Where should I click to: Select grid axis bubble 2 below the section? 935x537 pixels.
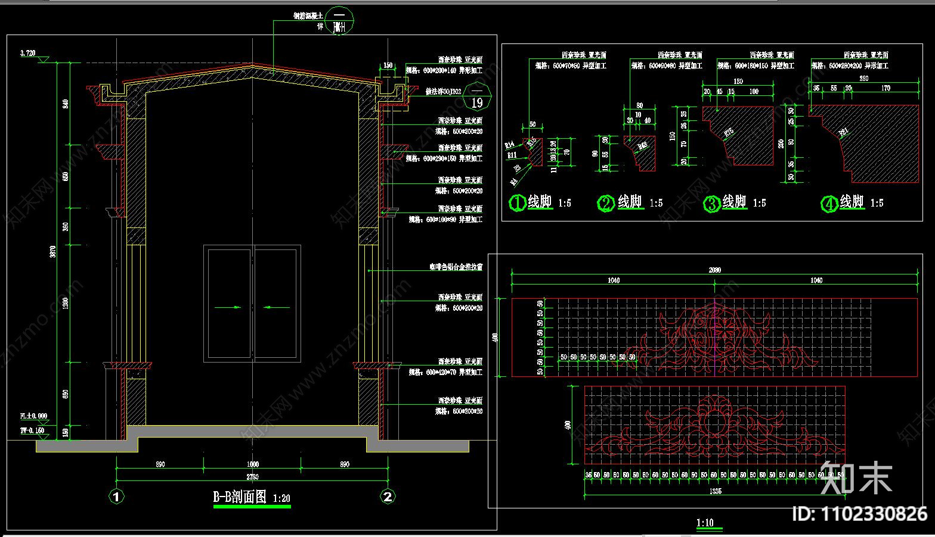(388, 496)
